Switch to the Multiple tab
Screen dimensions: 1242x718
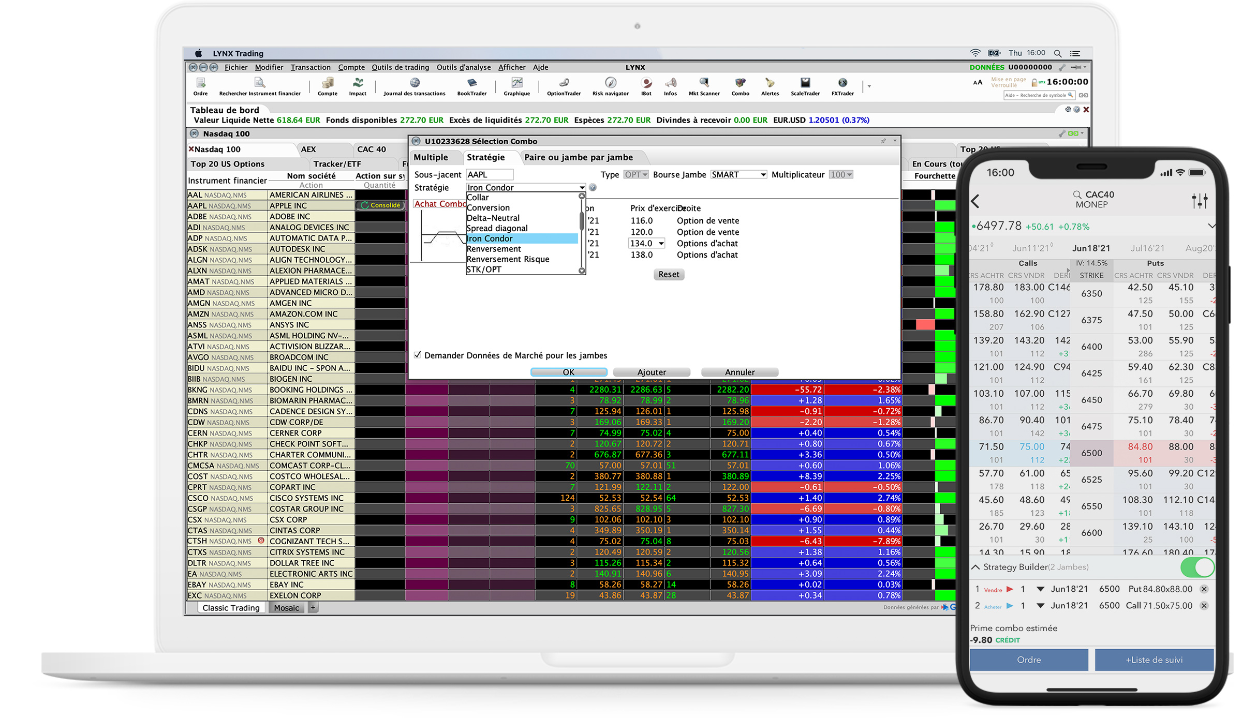click(431, 157)
